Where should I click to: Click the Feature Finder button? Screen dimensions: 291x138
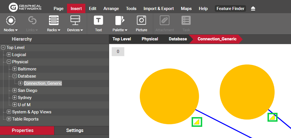230,9
